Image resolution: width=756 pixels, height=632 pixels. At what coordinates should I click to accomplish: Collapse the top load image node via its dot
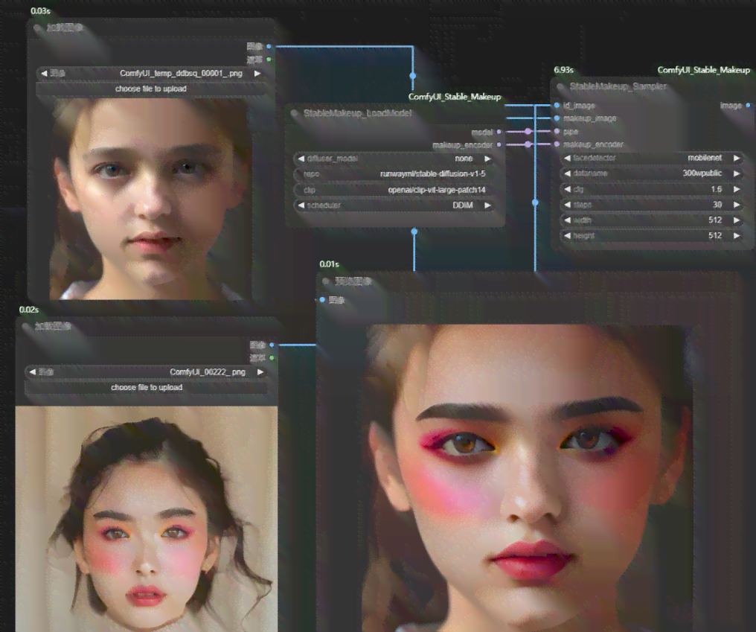tap(37, 28)
